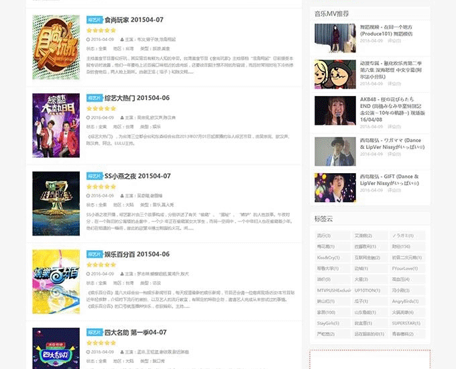Open the GIFT video thumbnail

[335, 188]
